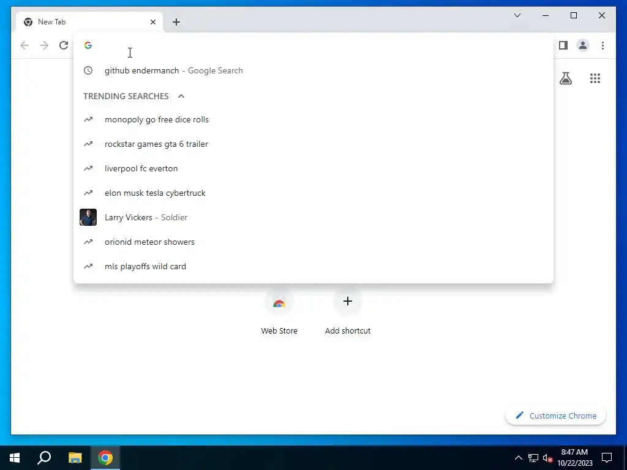The image size is (627, 470).
Task: Choose orionid meteor showers suggestion
Action: 313,242
